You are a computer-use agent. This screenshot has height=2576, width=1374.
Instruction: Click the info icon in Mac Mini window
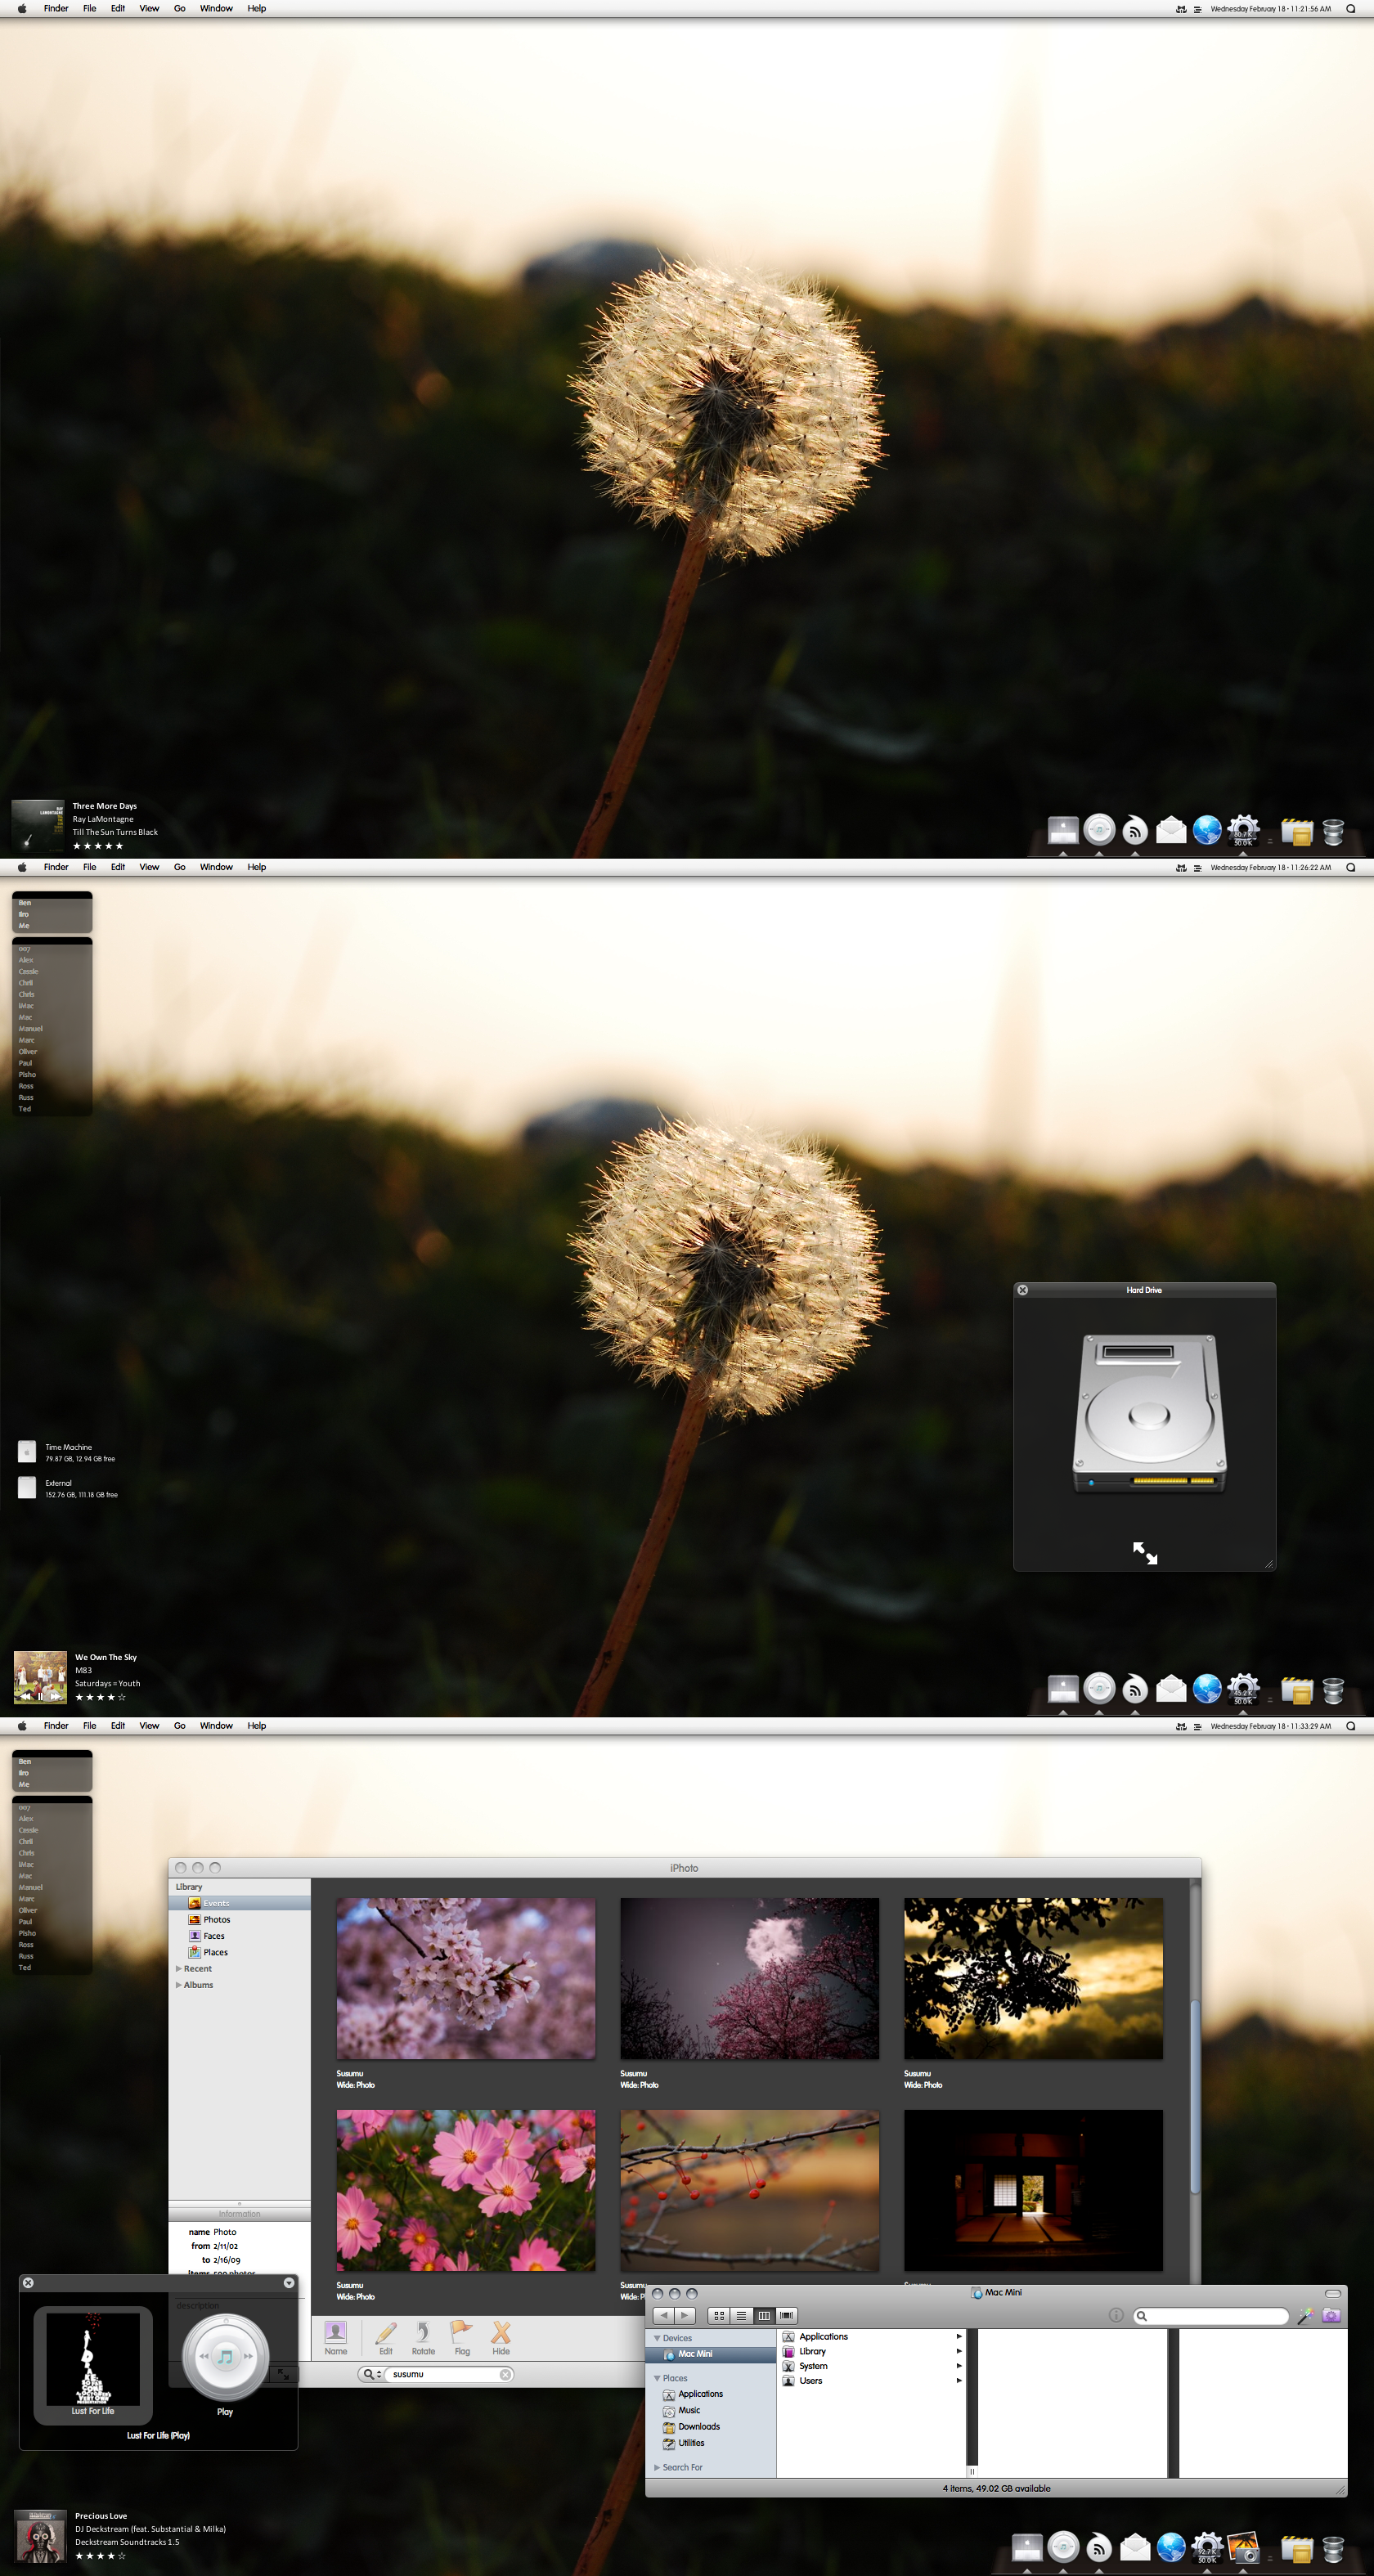pos(1116,2316)
